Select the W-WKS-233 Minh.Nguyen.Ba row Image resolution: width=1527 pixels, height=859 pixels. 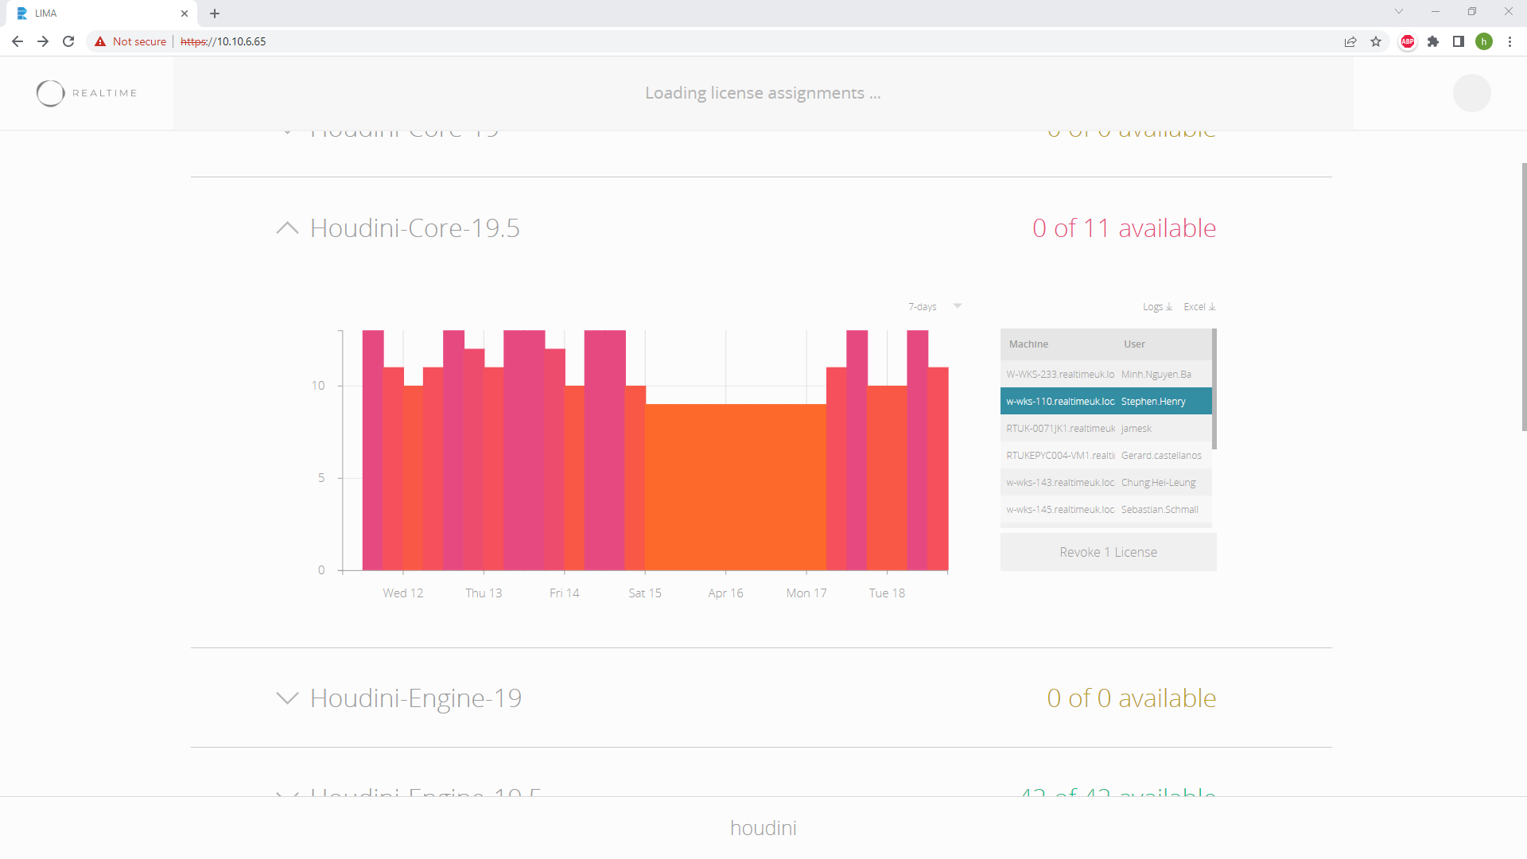(1106, 374)
